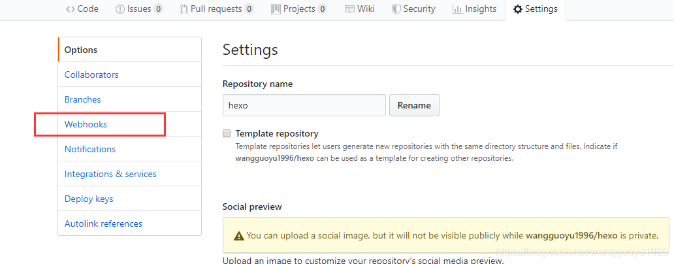Open the Wiki tab
The image size is (674, 264).
coord(360,8)
